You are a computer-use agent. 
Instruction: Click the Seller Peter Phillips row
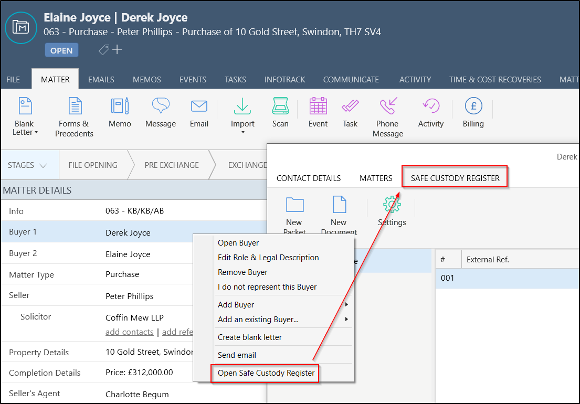point(97,295)
